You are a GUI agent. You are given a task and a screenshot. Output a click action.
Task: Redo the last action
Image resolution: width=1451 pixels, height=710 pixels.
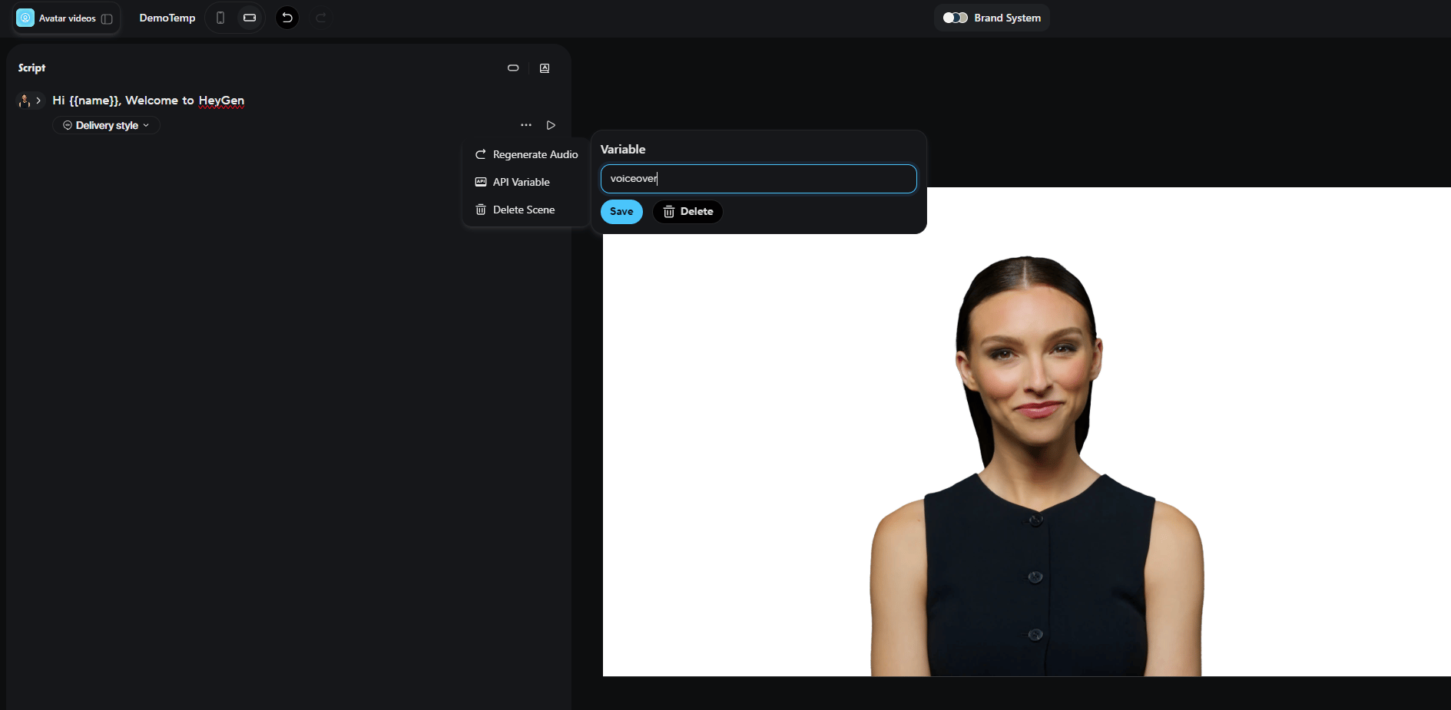tap(321, 18)
